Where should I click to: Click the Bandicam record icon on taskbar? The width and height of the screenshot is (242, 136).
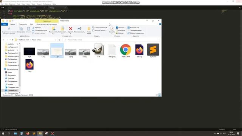click(x=53, y=133)
